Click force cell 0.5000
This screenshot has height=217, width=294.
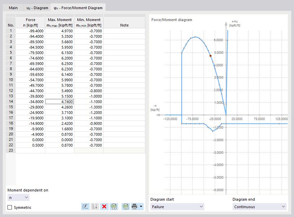tap(30, 145)
